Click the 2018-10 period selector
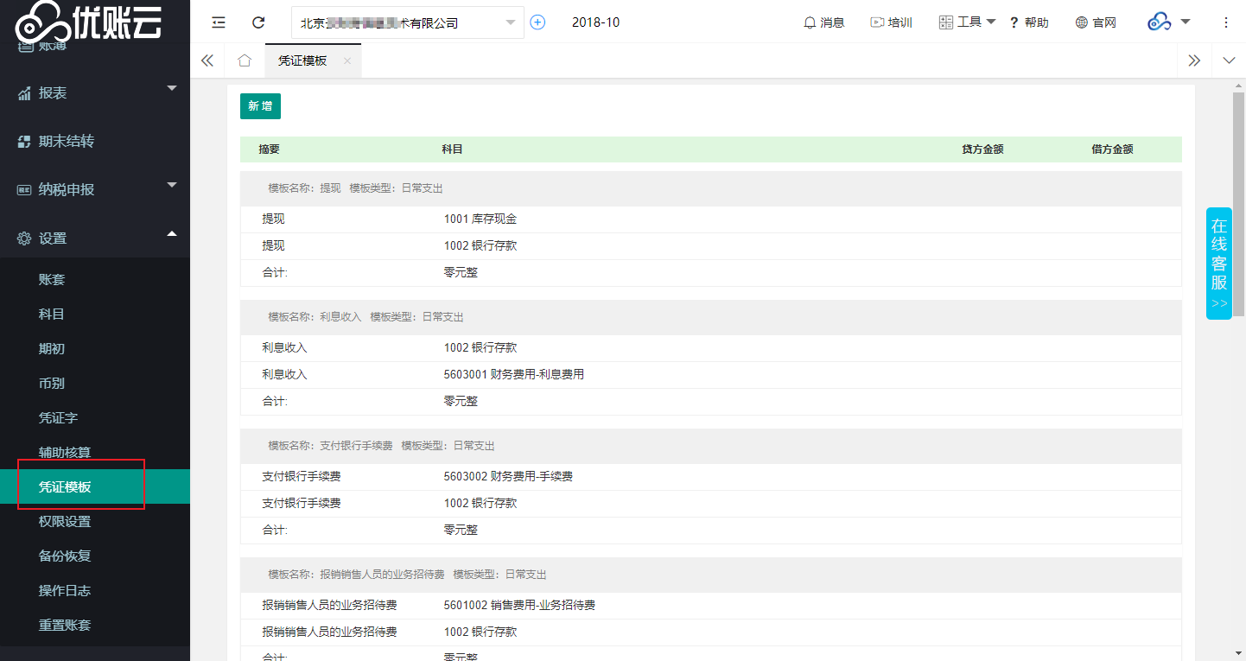 click(595, 22)
